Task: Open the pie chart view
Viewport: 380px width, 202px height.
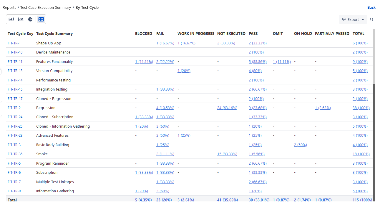Action: 31,19
